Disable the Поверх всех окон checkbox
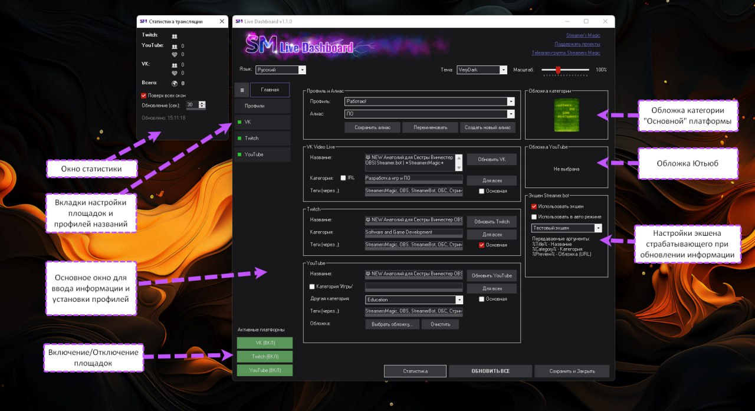This screenshot has height=411, width=755. click(x=143, y=96)
